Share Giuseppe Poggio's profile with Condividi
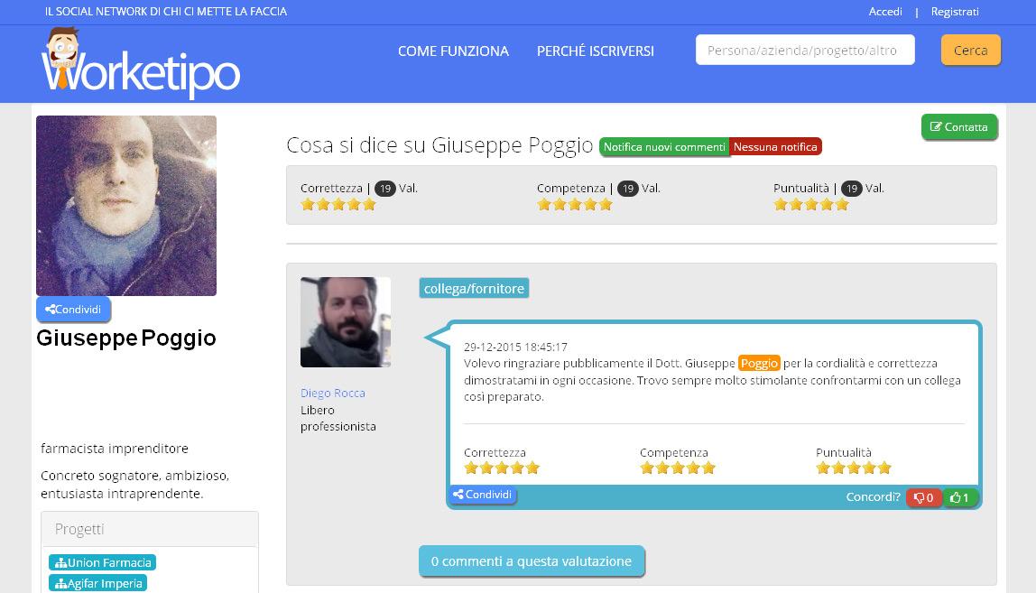Viewport: 1036px width, 593px height. pyautogui.click(x=73, y=310)
